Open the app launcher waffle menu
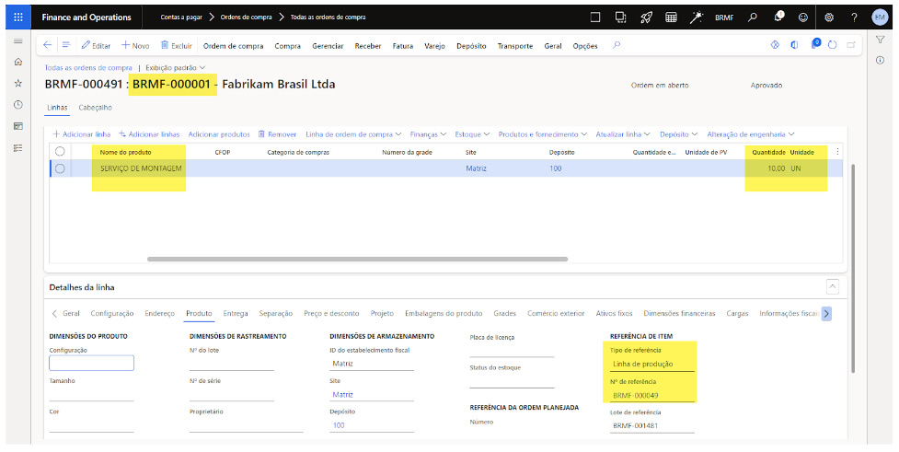Viewport: 899px width, 452px height. [x=17, y=17]
